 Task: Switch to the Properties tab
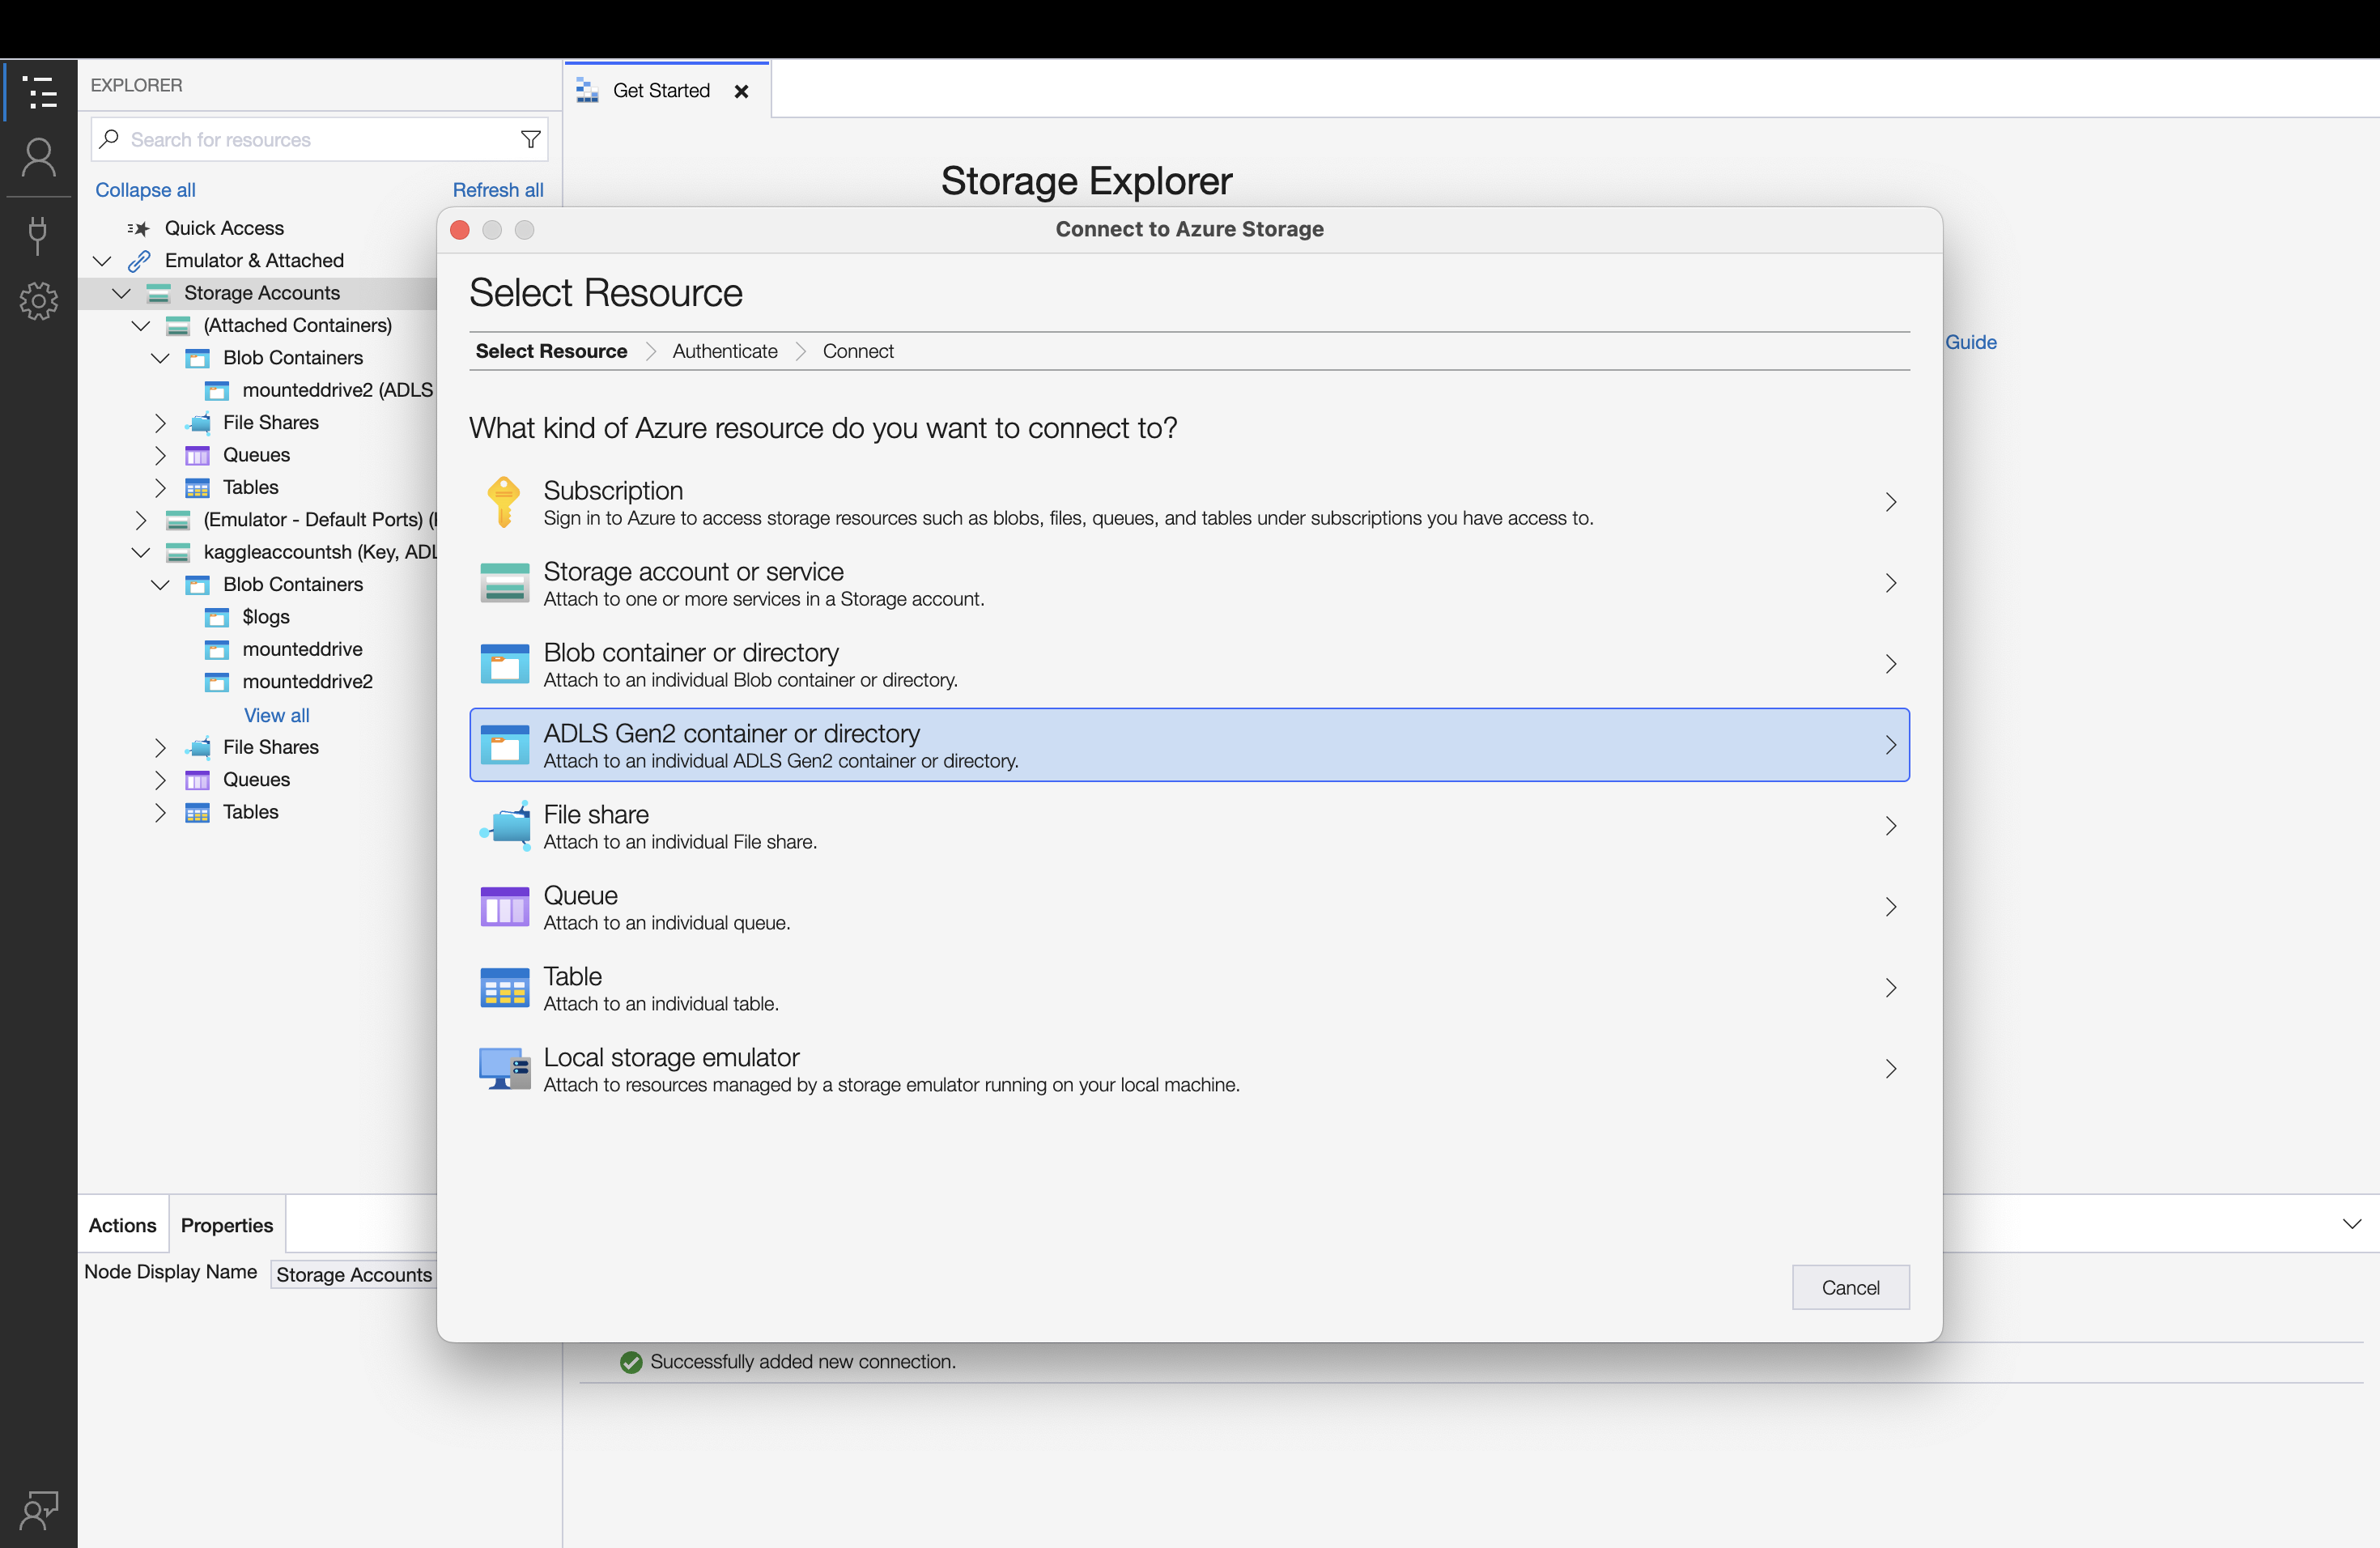pos(227,1225)
